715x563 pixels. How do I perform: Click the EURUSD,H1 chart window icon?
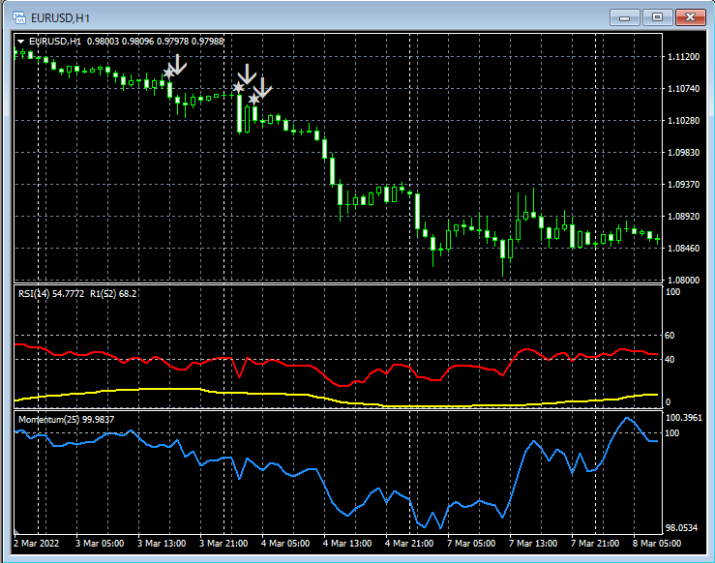19,17
